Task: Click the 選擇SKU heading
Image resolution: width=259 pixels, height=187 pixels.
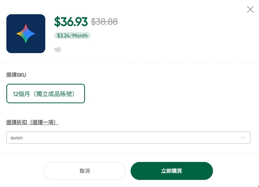Action: point(16,75)
